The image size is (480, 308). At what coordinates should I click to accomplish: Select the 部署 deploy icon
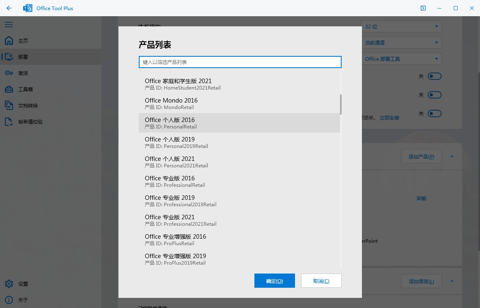tap(9, 57)
